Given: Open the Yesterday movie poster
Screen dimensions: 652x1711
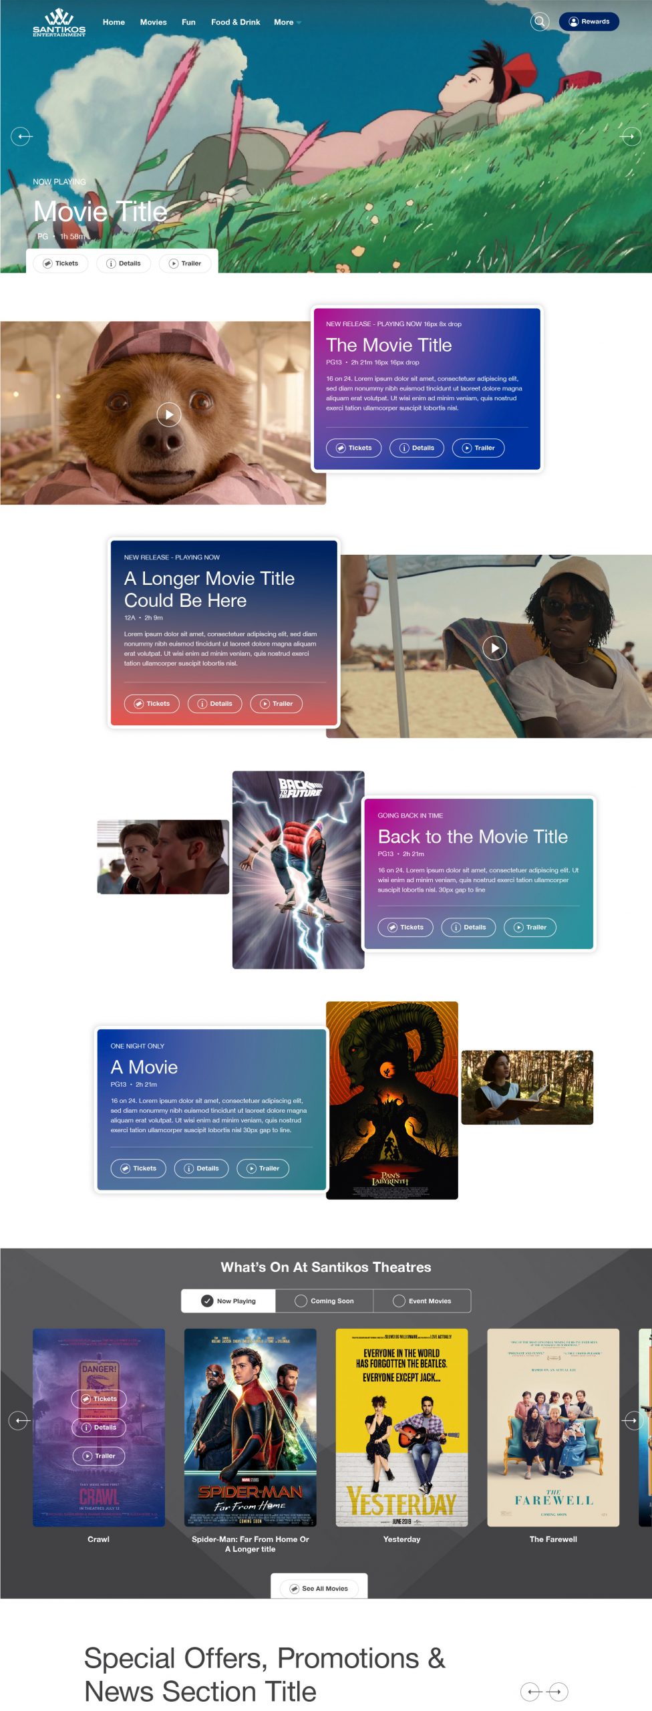Looking at the screenshot, I should pyautogui.click(x=401, y=1428).
